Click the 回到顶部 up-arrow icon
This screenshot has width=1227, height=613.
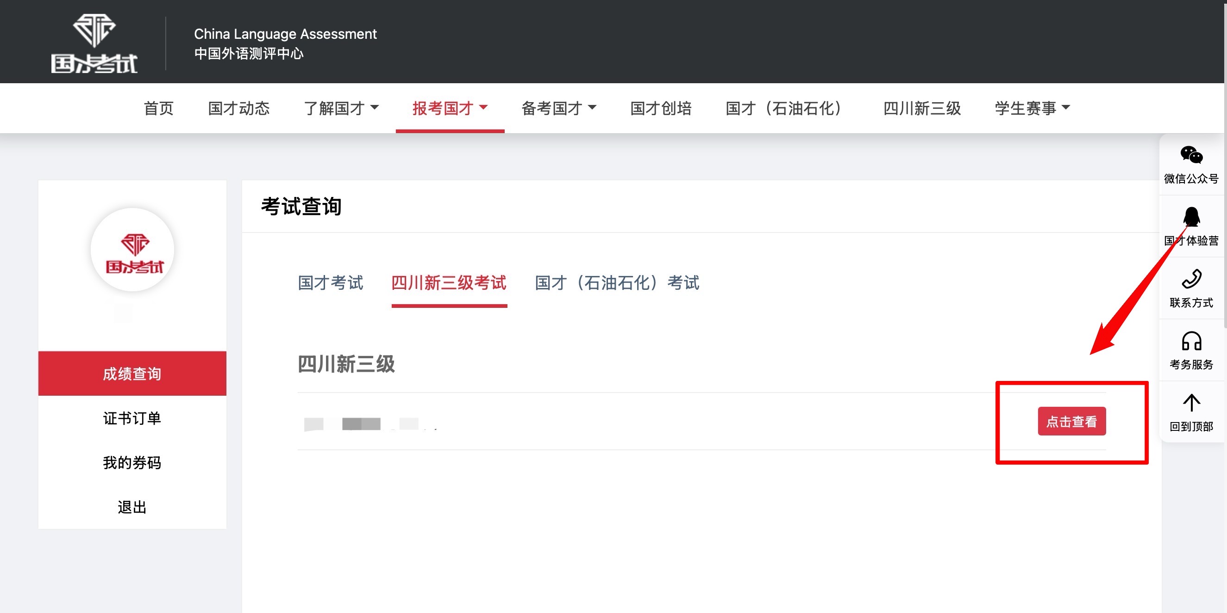click(1191, 403)
